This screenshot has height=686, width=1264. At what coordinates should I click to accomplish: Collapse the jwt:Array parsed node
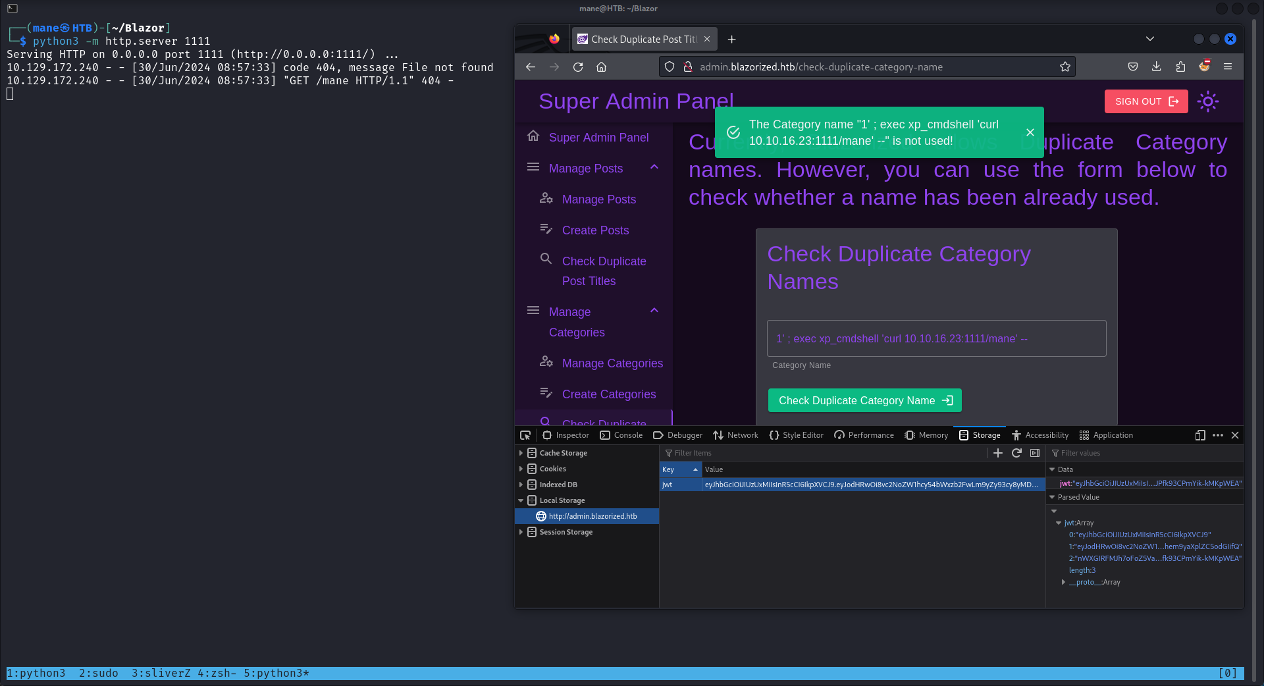click(x=1059, y=523)
